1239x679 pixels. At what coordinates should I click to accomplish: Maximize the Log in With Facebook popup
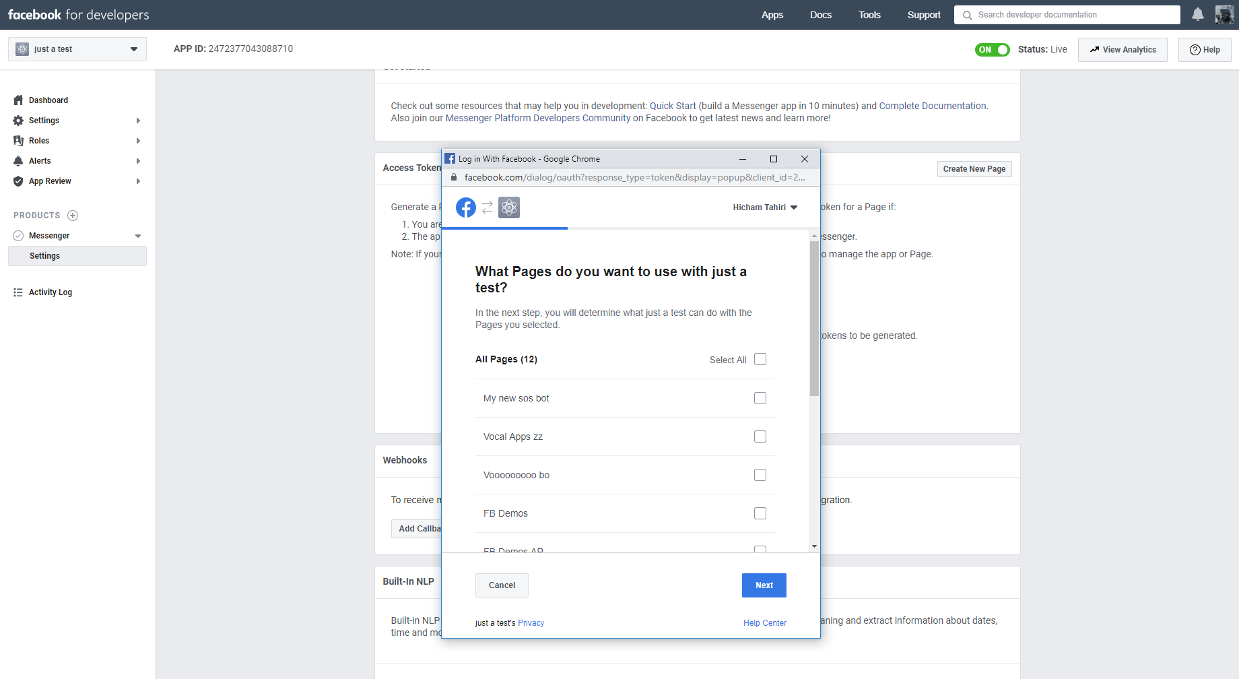pyautogui.click(x=774, y=159)
